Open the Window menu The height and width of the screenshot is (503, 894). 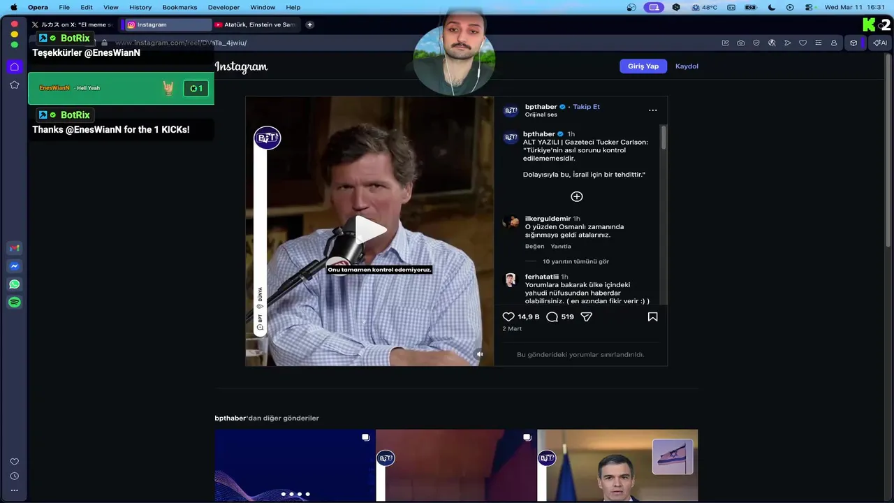coord(263,7)
